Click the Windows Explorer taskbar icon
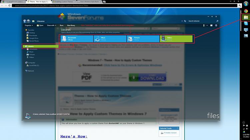Screen dimensions: 250x140 pos(246,17)
